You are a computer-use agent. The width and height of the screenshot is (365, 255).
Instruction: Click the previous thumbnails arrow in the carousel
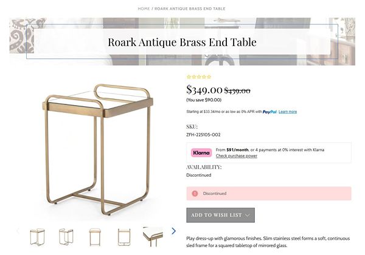coord(18,231)
